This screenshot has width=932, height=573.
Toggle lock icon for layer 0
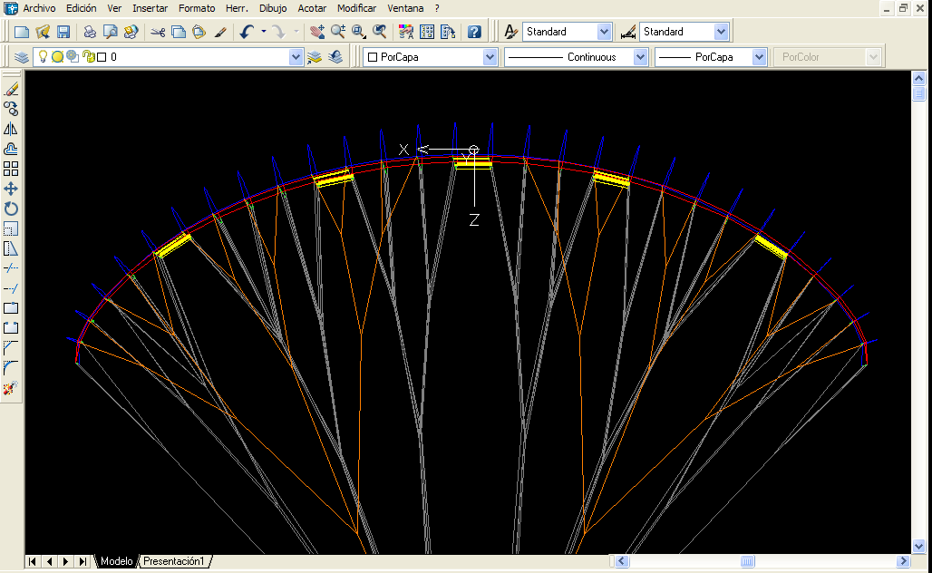tap(89, 57)
